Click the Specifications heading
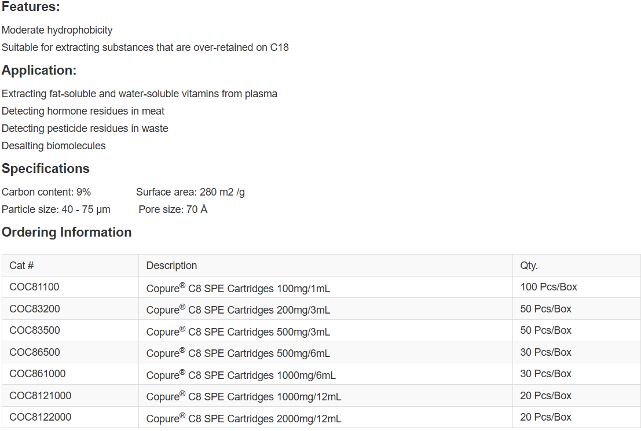 tap(46, 169)
